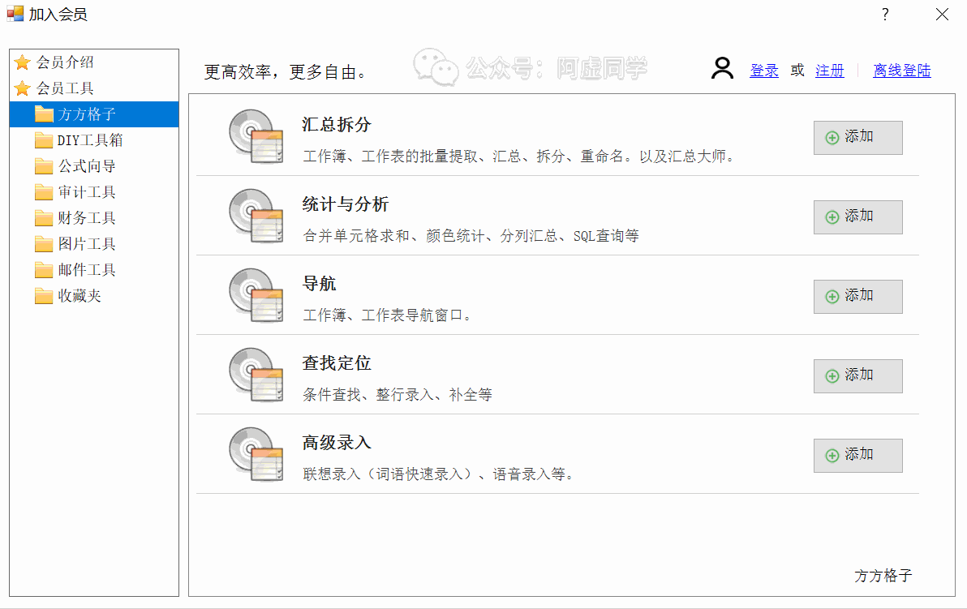Click the 查找定位 disc icon
Image resolution: width=967 pixels, height=609 pixels.
256,375
